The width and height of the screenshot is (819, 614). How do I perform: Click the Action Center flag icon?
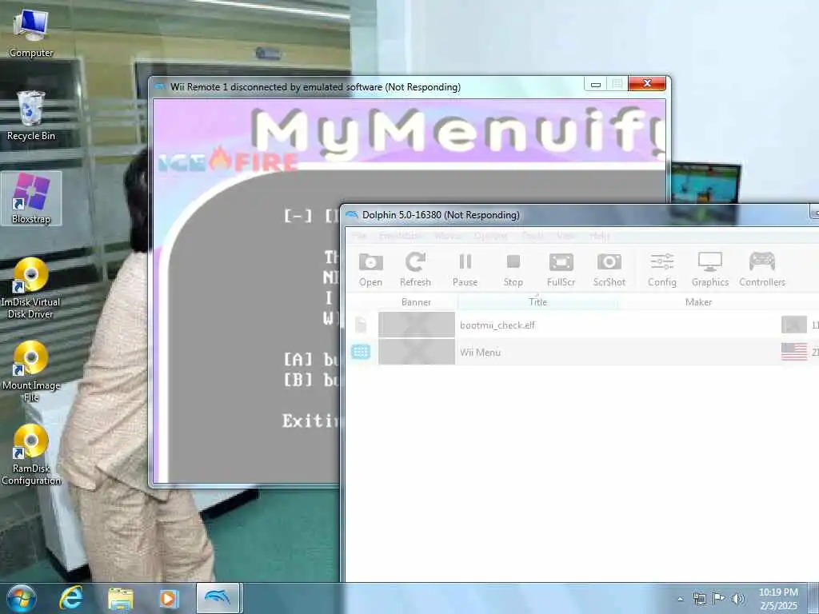click(x=719, y=599)
